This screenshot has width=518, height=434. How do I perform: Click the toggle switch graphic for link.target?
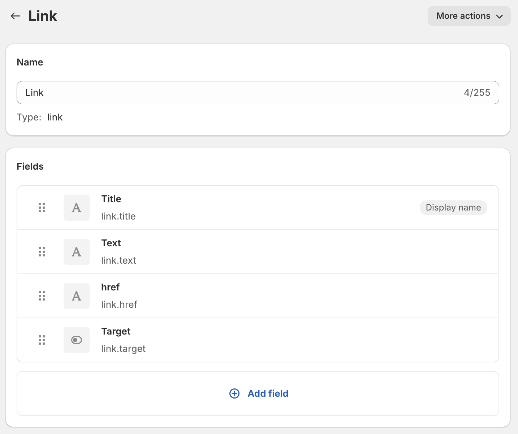point(76,340)
